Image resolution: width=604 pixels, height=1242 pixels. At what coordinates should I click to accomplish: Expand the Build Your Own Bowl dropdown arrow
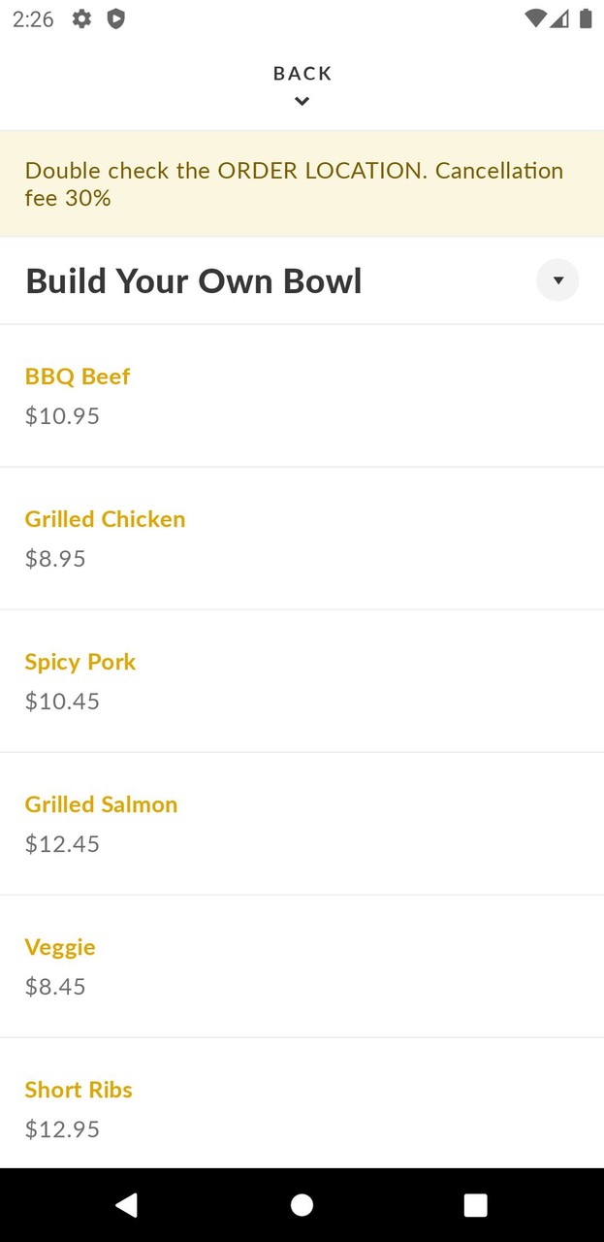click(557, 280)
